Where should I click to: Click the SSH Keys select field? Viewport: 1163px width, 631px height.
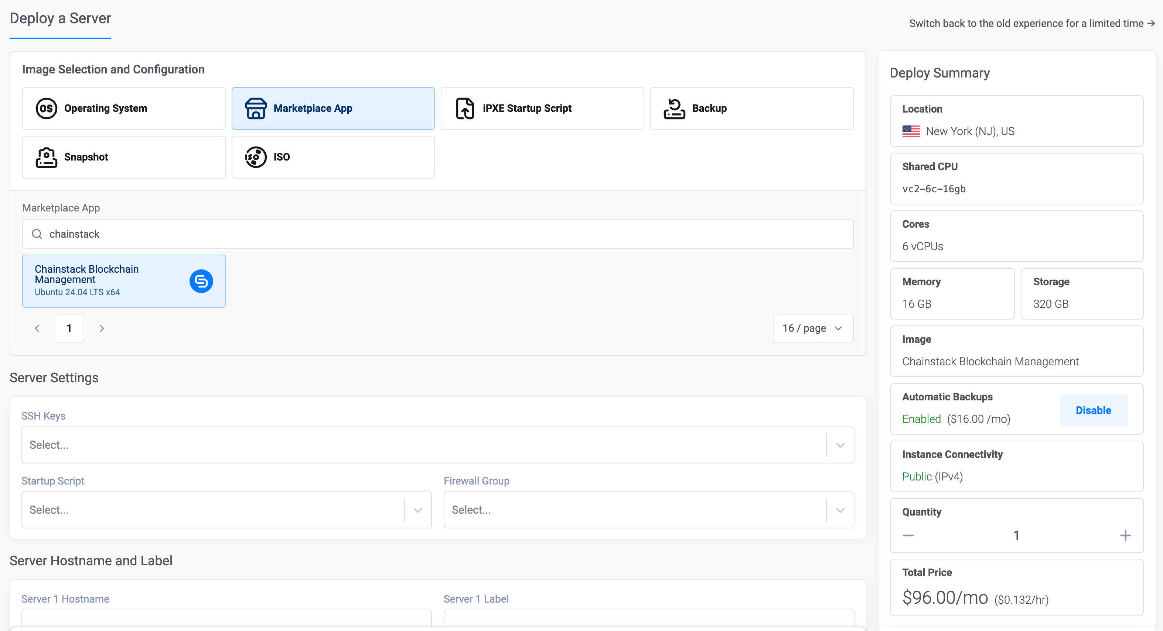tap(437, 445)
